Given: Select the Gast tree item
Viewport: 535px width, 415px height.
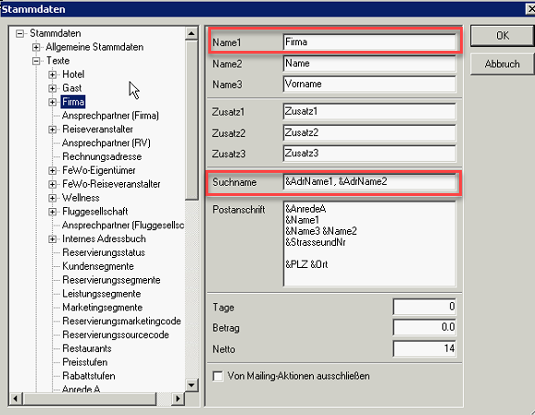Looking at the screenshot, I should click(71, 88).
